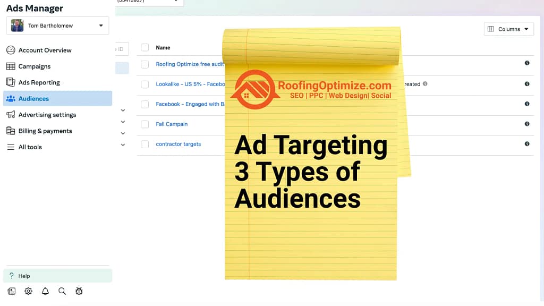Expand the first filter chevron beside the list
The width and height of the screenshot is (544, 306).
click(123, 110)
